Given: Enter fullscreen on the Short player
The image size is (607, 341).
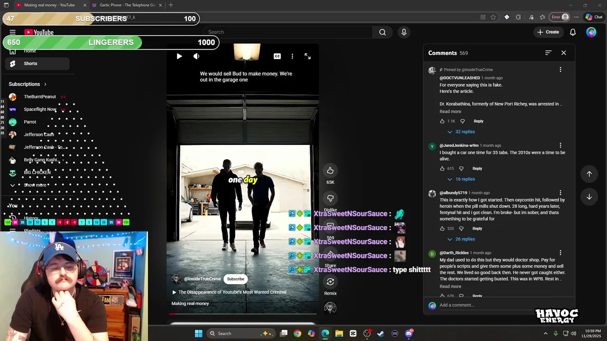Looking at the screenshot, I should (x=307, y=56).
